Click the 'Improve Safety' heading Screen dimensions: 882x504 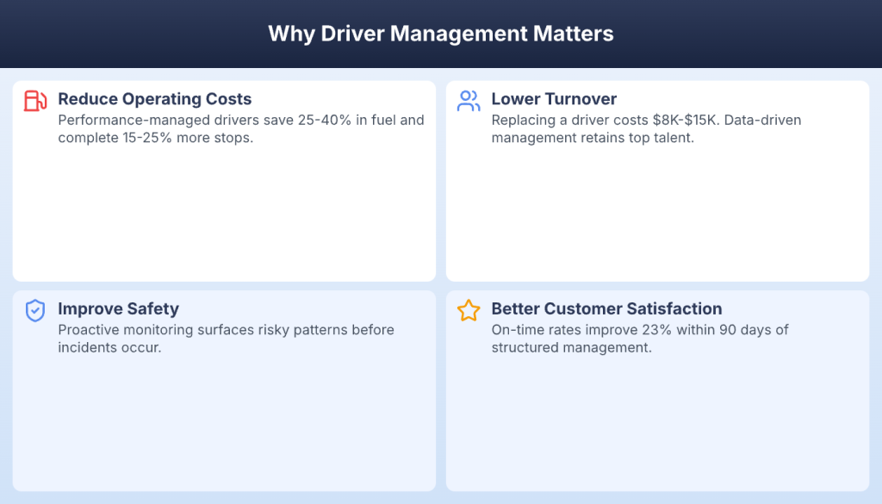(x=118, y=308)
